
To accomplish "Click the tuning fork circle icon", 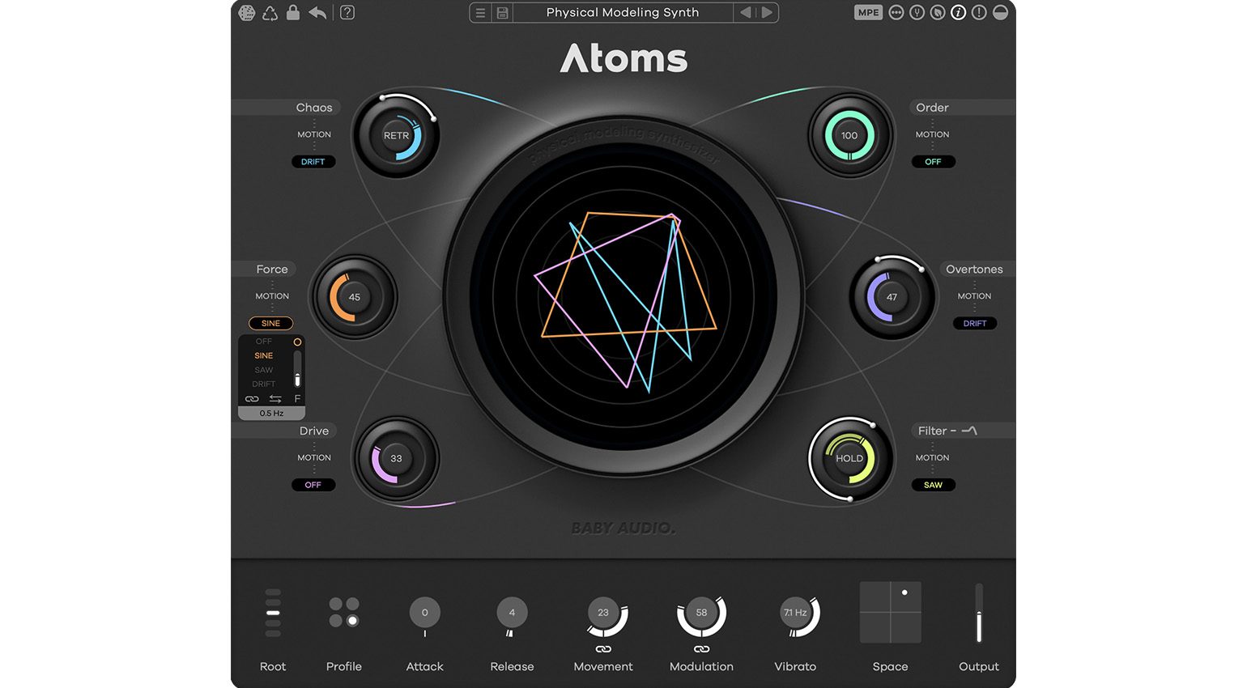I will coord(917,12).
